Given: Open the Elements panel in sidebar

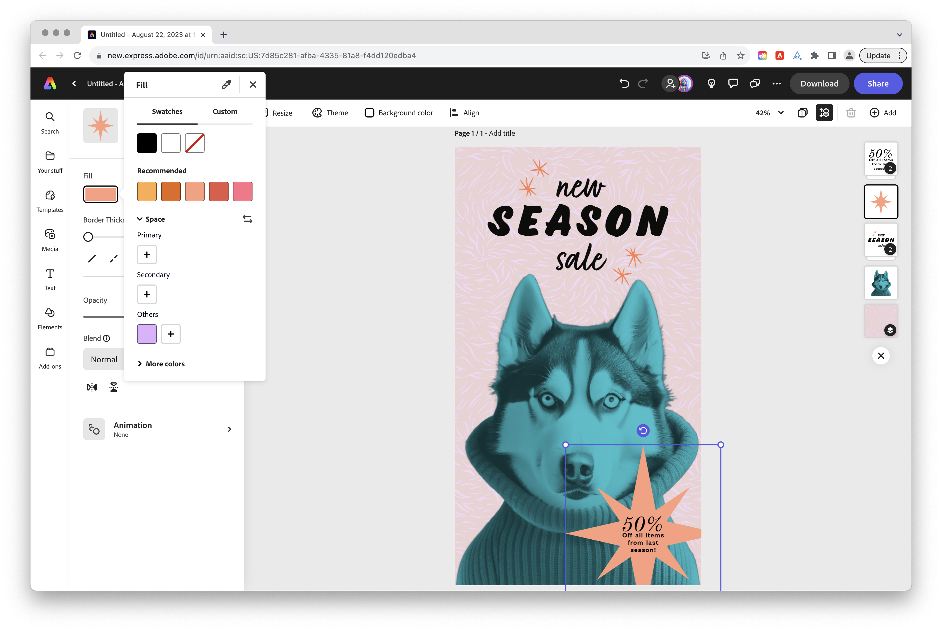Looking at the screenshot, I should (x=50, y=318).
